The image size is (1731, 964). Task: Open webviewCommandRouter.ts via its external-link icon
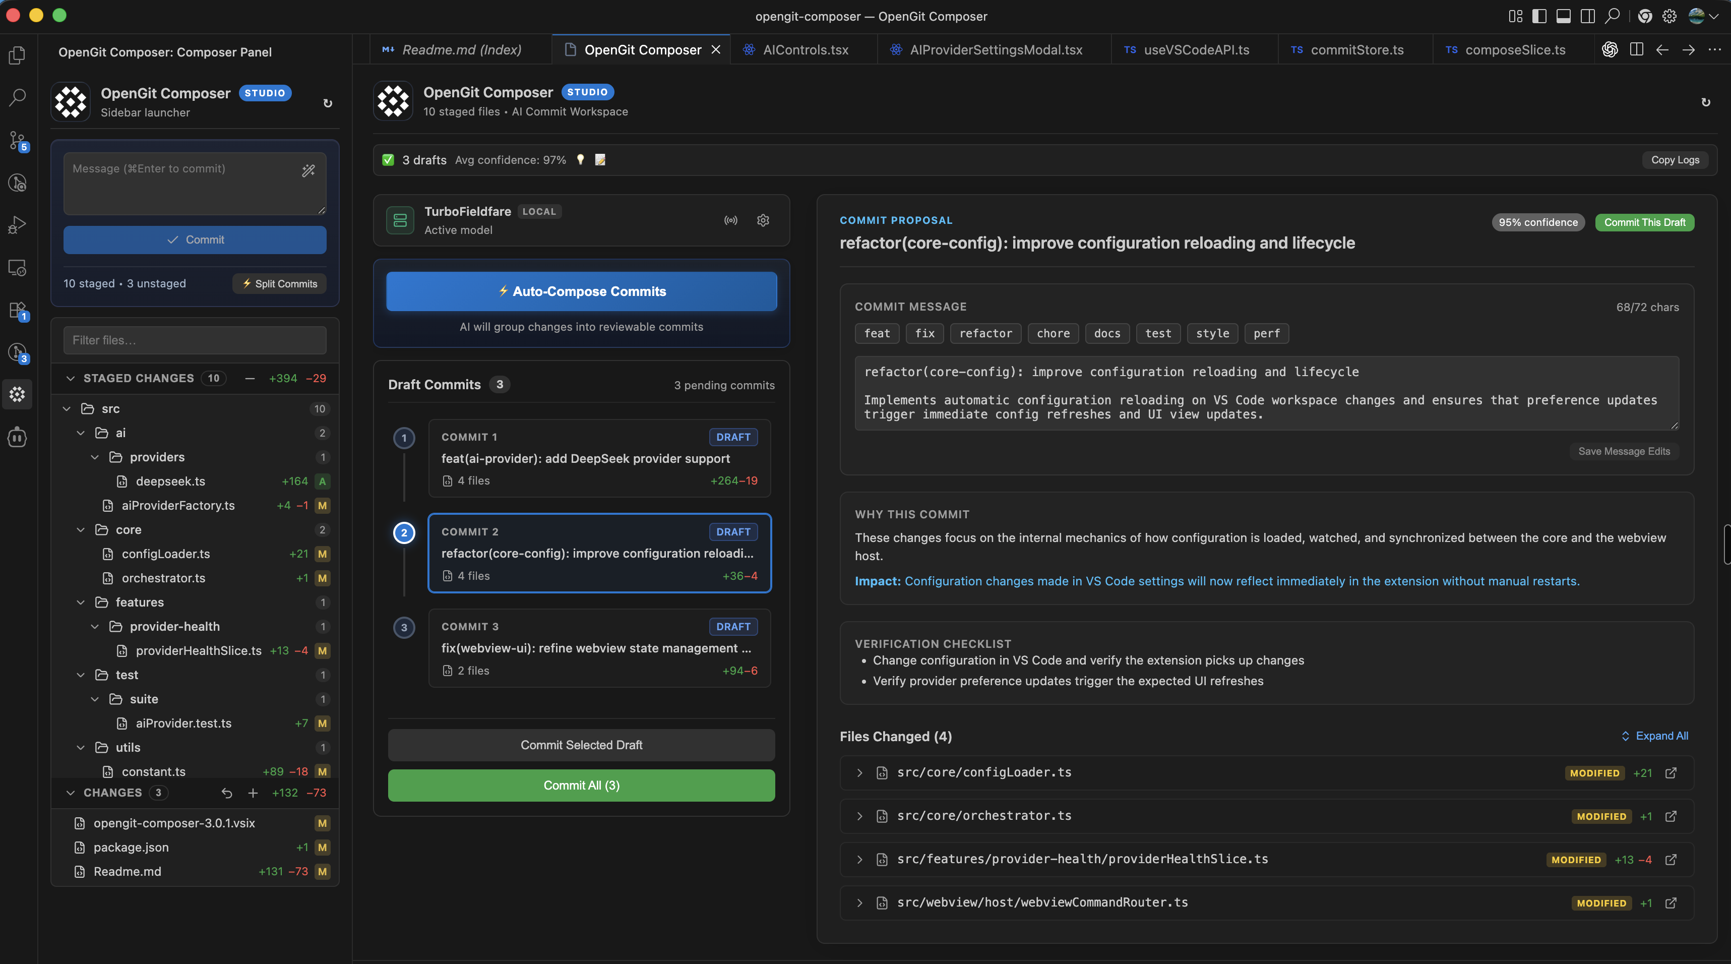1671,903
